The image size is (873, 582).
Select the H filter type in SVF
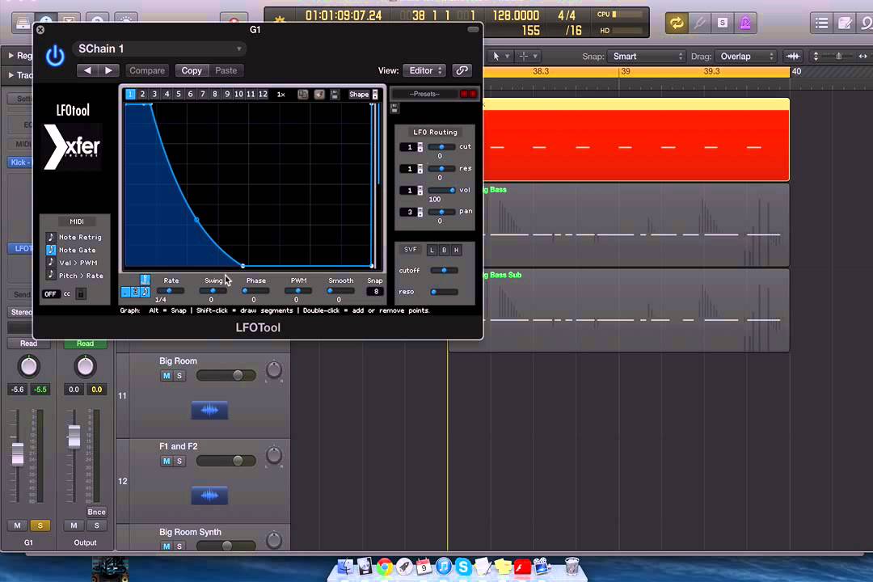click(x=457, y=250)
